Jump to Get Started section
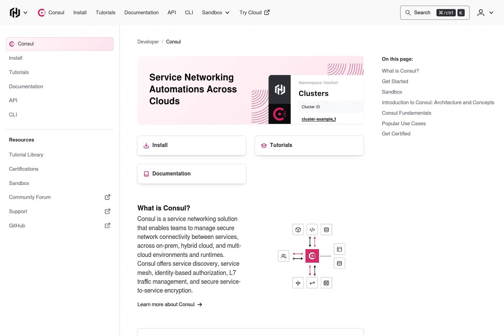 395,81
